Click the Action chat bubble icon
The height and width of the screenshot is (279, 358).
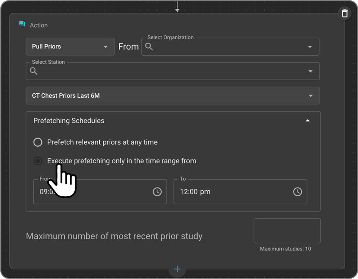click(22, 24)
